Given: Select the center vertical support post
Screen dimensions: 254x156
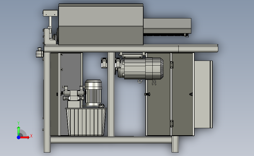Looking at the screenshot, I should coord(111,94).
